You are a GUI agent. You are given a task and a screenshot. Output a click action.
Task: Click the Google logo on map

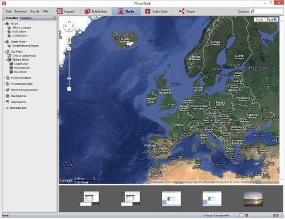click(x=66, y=180)
